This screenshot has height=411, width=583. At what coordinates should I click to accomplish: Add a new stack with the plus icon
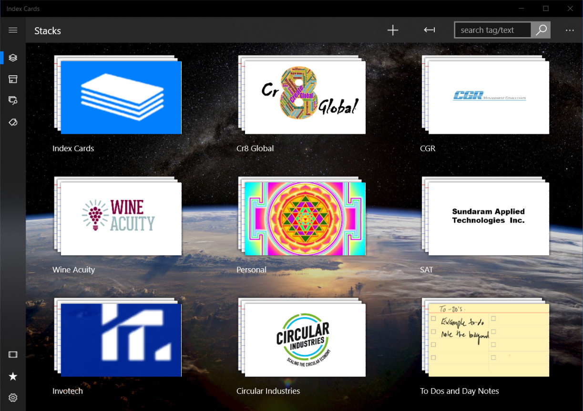pyautogui.click(x=392, y=30)
